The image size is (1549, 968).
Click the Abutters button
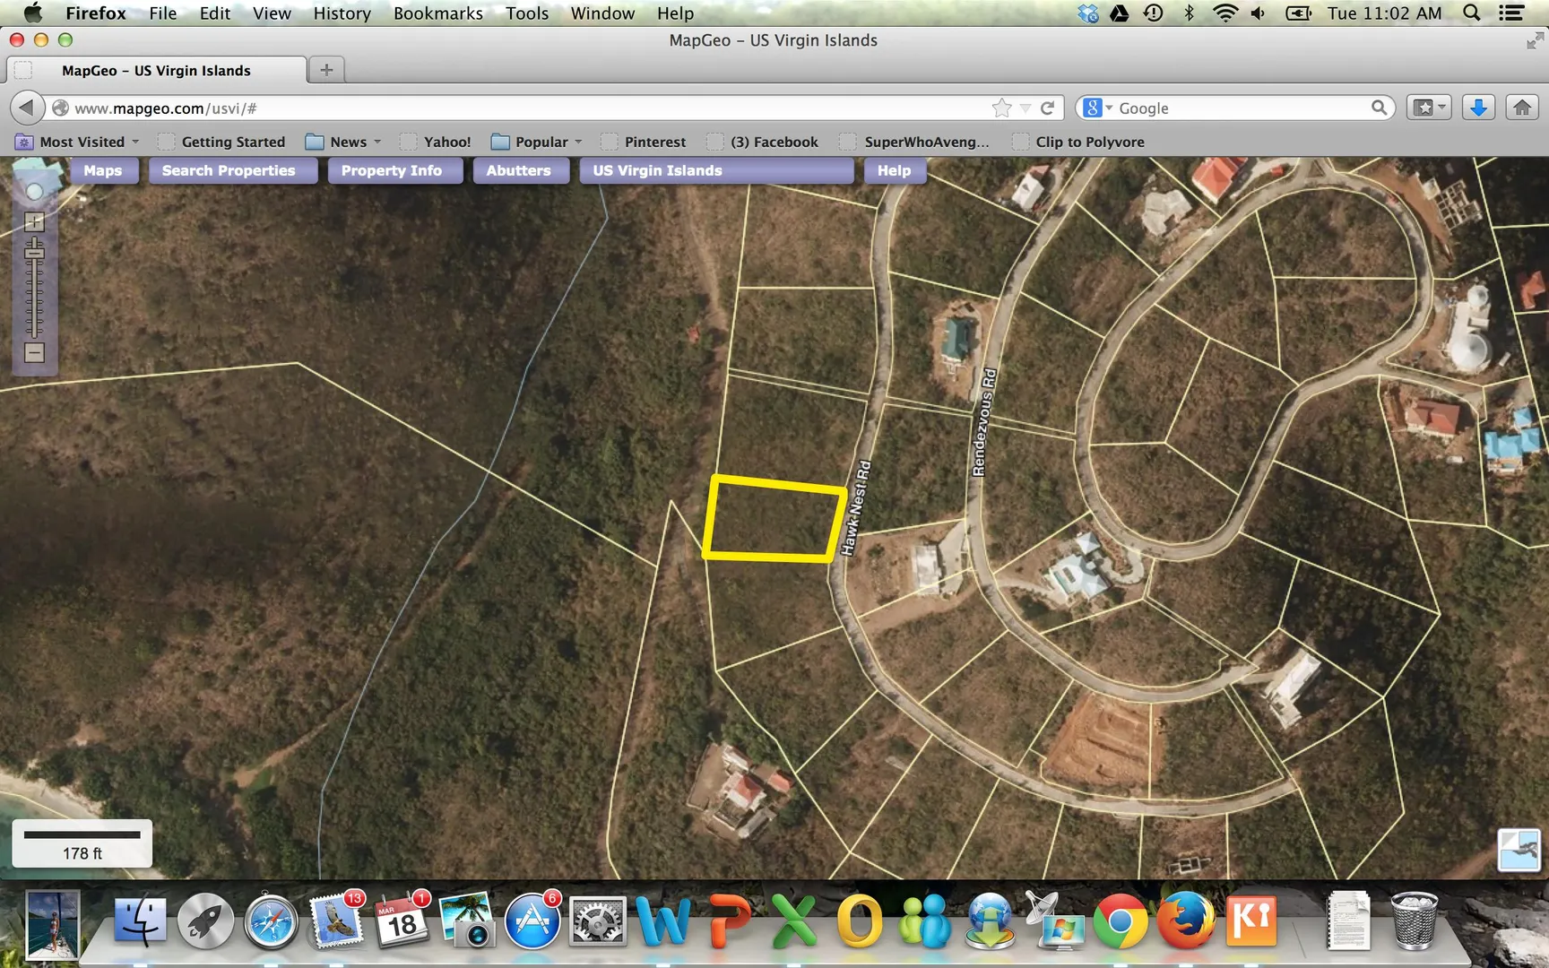pos(519,170)
